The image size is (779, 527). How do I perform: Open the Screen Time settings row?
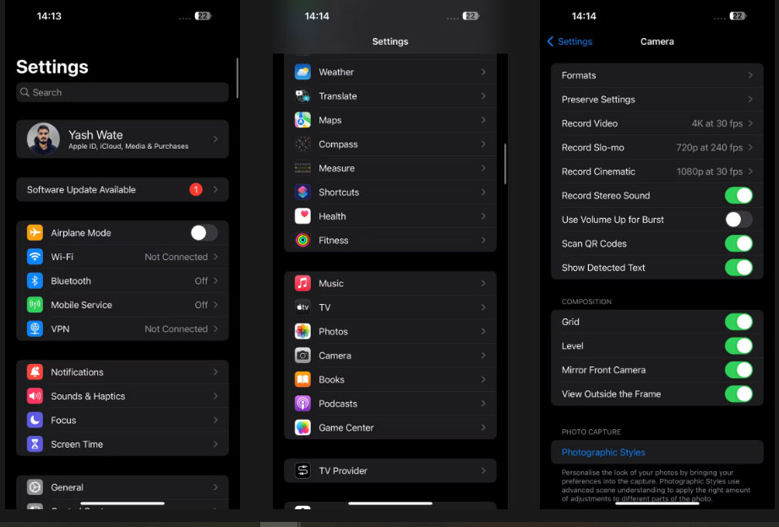[x=123, y=444]
